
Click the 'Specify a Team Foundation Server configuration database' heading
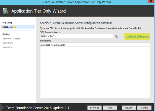tap(76, 23)
